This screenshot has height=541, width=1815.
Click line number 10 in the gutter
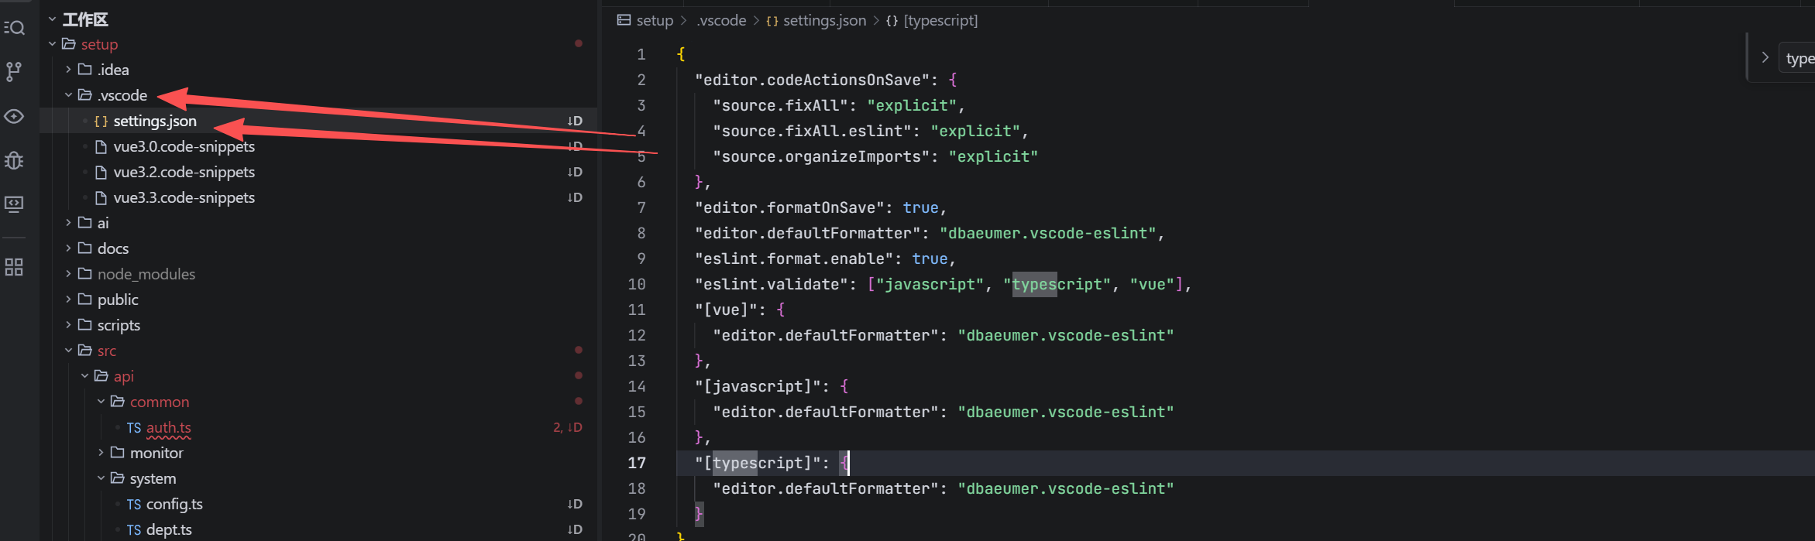(637, 284)
